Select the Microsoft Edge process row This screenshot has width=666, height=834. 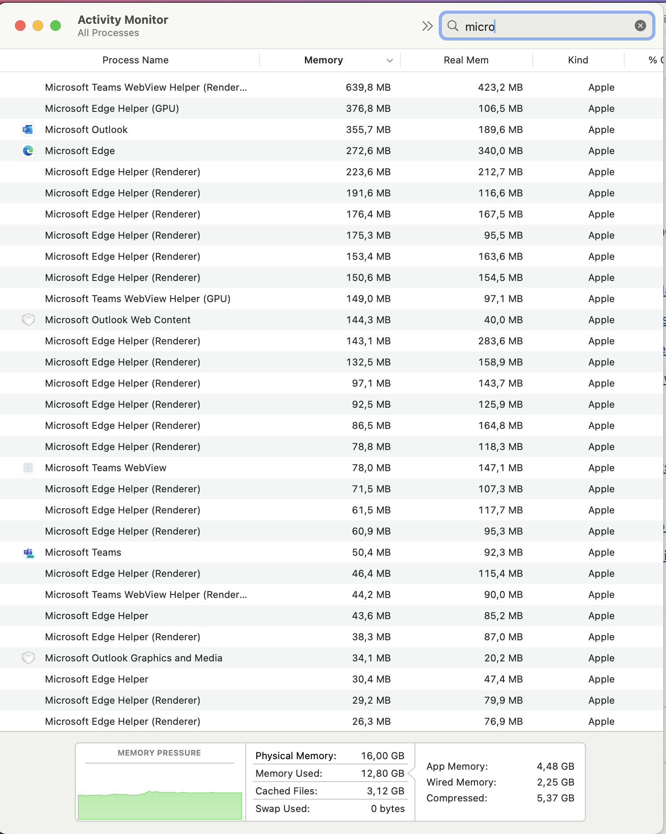coord(332,151)
